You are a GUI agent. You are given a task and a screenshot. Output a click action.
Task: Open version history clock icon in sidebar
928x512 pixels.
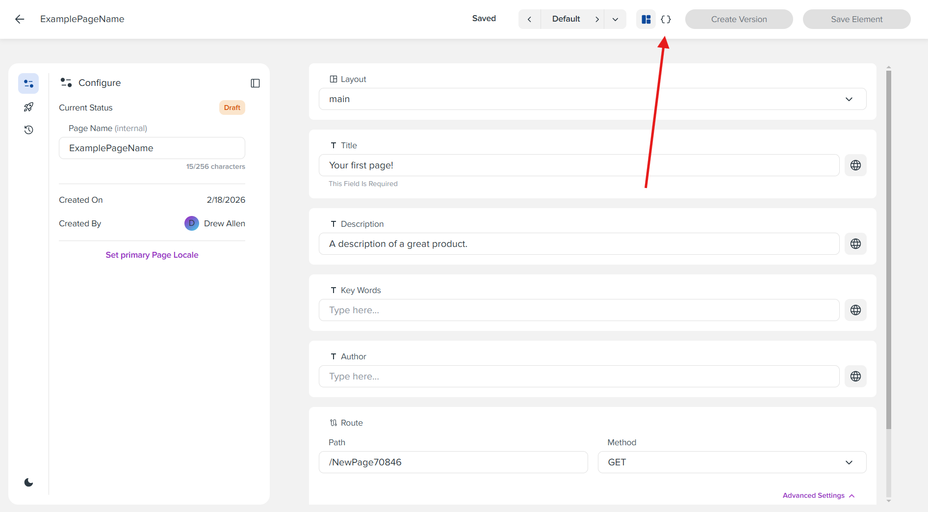pos(28,130)
